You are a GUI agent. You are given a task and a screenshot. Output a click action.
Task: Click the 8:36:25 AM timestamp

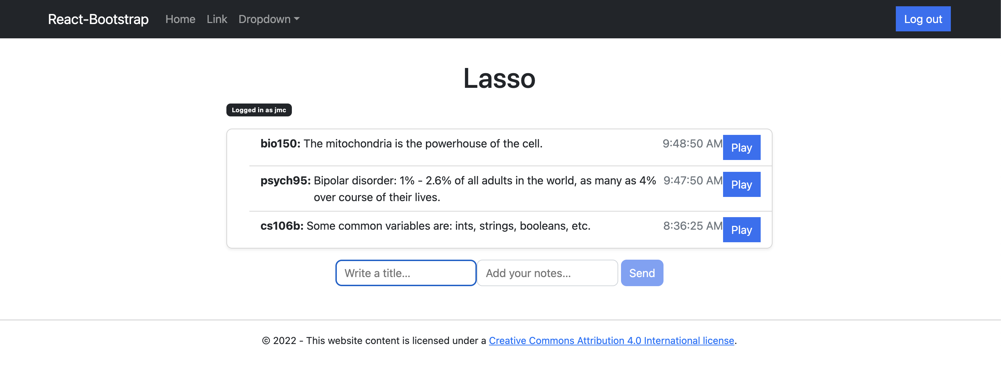point(692,226)
